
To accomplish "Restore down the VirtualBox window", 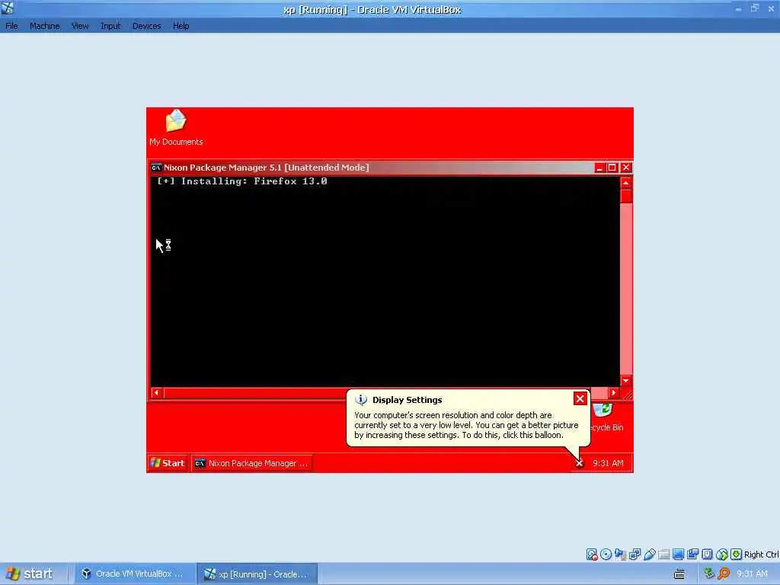I will point(755,8).
